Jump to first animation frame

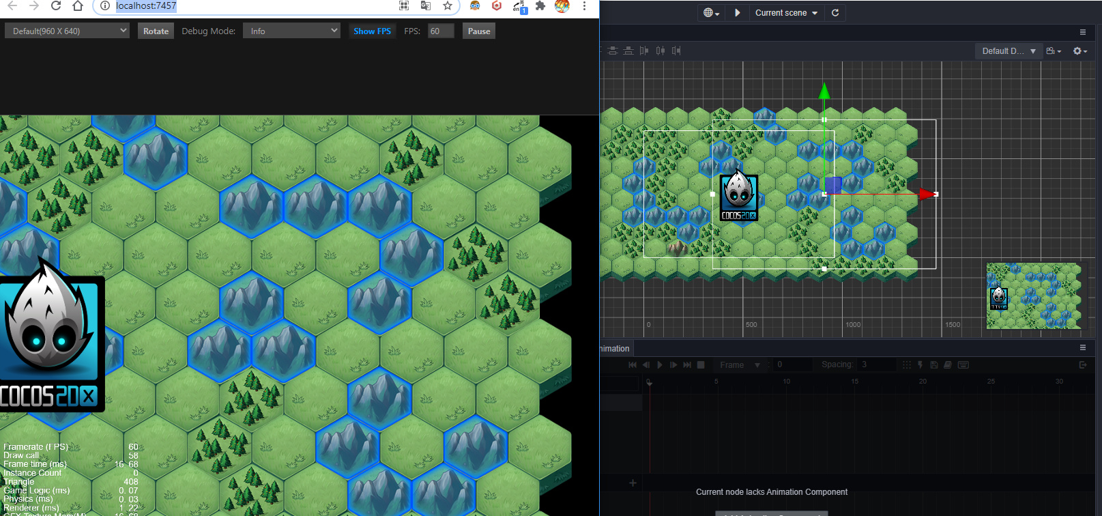click(x=633, y=365)
